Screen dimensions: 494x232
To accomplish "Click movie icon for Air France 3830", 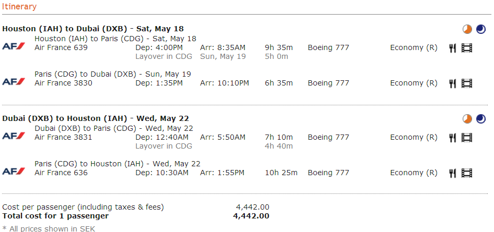I will [467, 83].
